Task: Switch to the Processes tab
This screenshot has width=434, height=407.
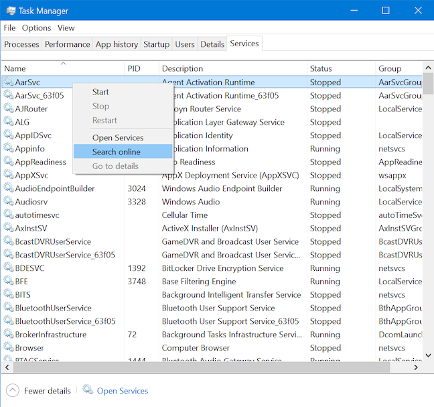Action: (x=21, y=44)
